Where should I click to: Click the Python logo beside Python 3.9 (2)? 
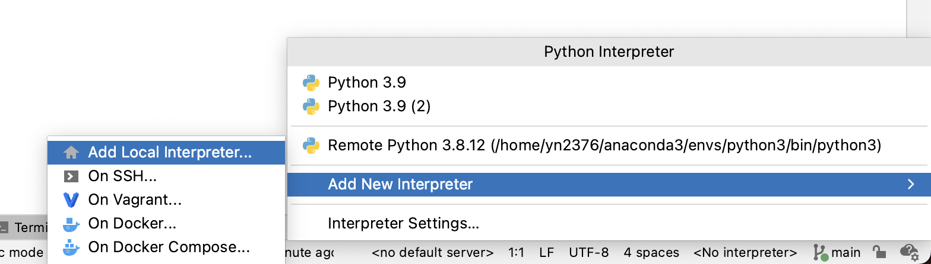(x=311, y=106)
